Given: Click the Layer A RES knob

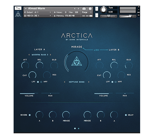Looking at the screenshot, I should [x=47, y=75].
